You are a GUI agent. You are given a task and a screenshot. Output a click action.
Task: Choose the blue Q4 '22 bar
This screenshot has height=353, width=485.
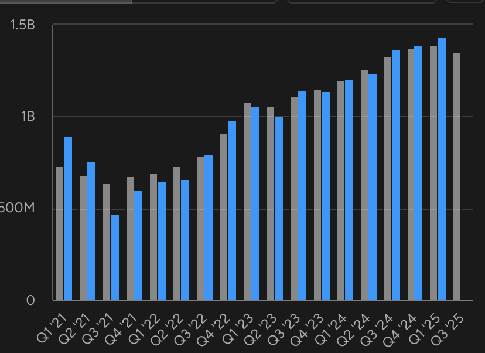coord(232,211)
